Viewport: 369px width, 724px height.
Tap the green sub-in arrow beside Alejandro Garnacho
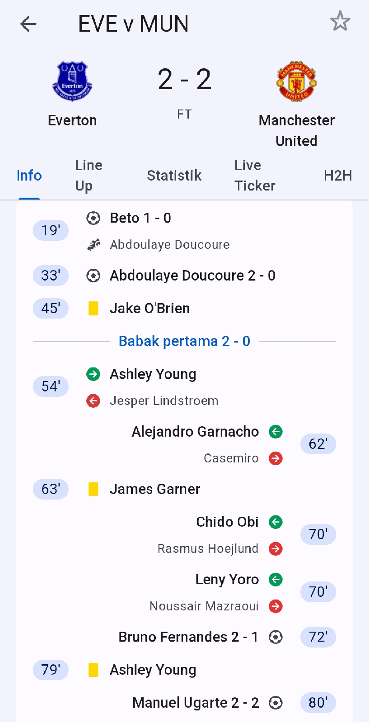click(x=276, y=432)
